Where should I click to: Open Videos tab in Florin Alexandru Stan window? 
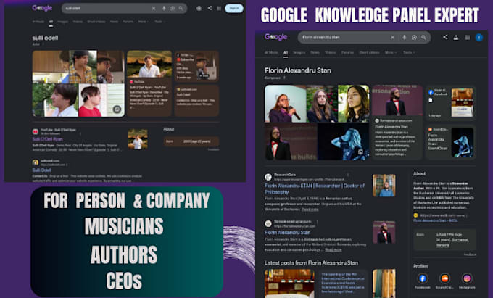tap(330, 53)
